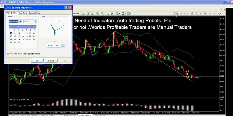Zoom in on the chart
Viewport: 233px width, 116px height.
click(98, 14)
